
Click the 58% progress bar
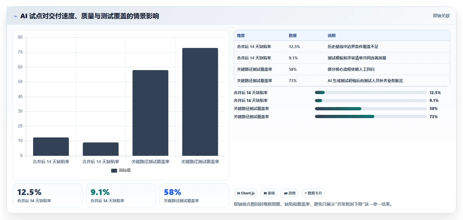(x=371, y=109)
